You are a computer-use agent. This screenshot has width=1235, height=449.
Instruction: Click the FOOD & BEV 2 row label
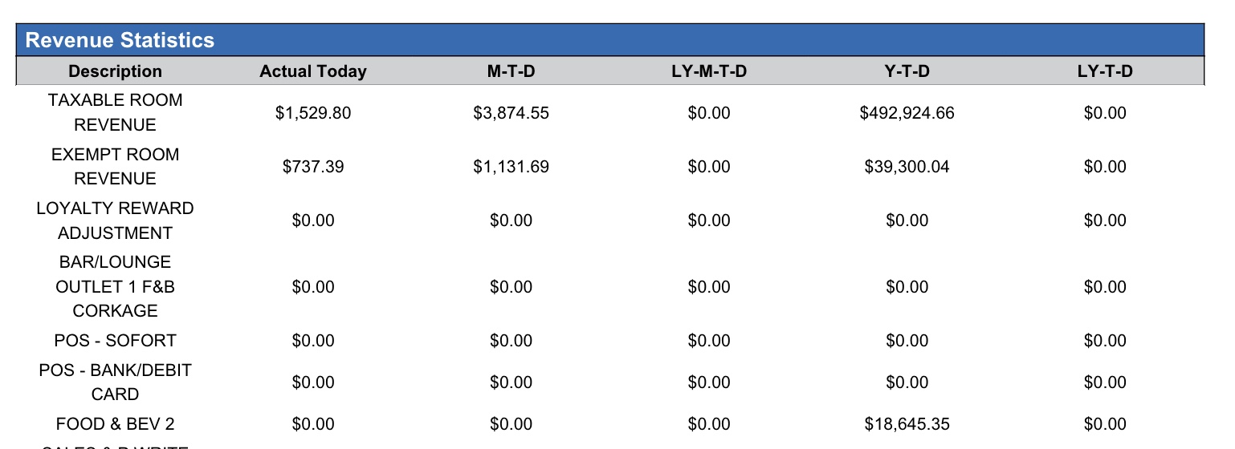[115, 424]
